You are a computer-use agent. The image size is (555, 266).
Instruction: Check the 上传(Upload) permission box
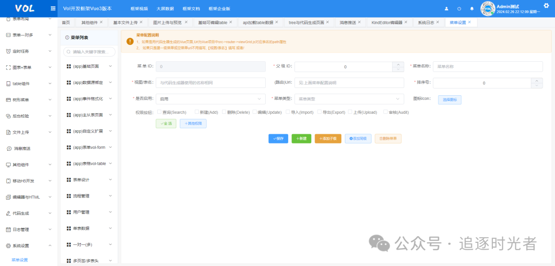point(350,112)
